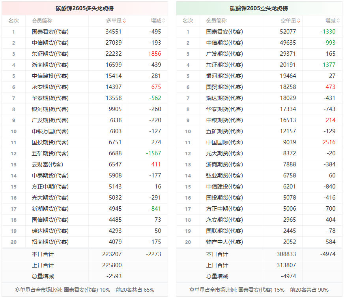Click 名次 header in the short table
Image resolution: width=344 pixels, height=298 pixels.
188,21
